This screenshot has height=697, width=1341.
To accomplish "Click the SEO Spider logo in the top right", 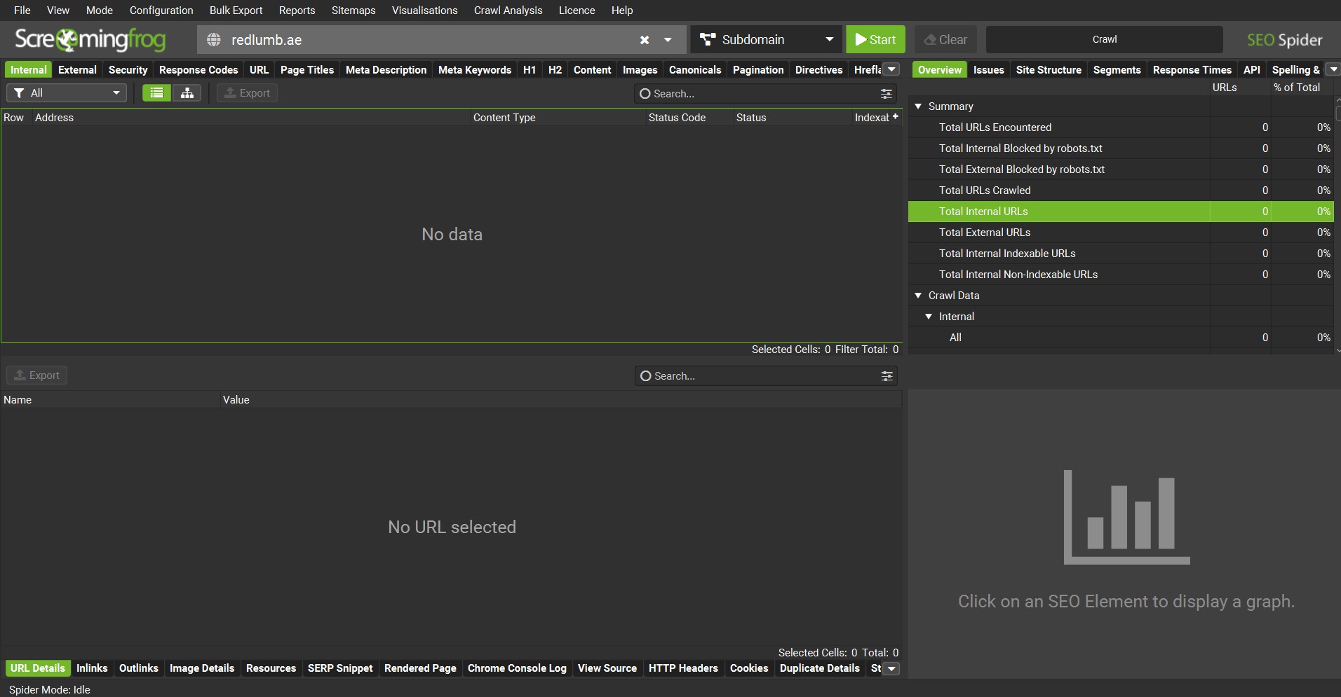I will 1286,39.
